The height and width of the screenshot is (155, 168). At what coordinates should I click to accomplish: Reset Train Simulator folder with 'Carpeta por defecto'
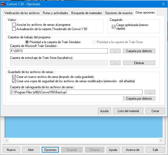pos(139,51)
